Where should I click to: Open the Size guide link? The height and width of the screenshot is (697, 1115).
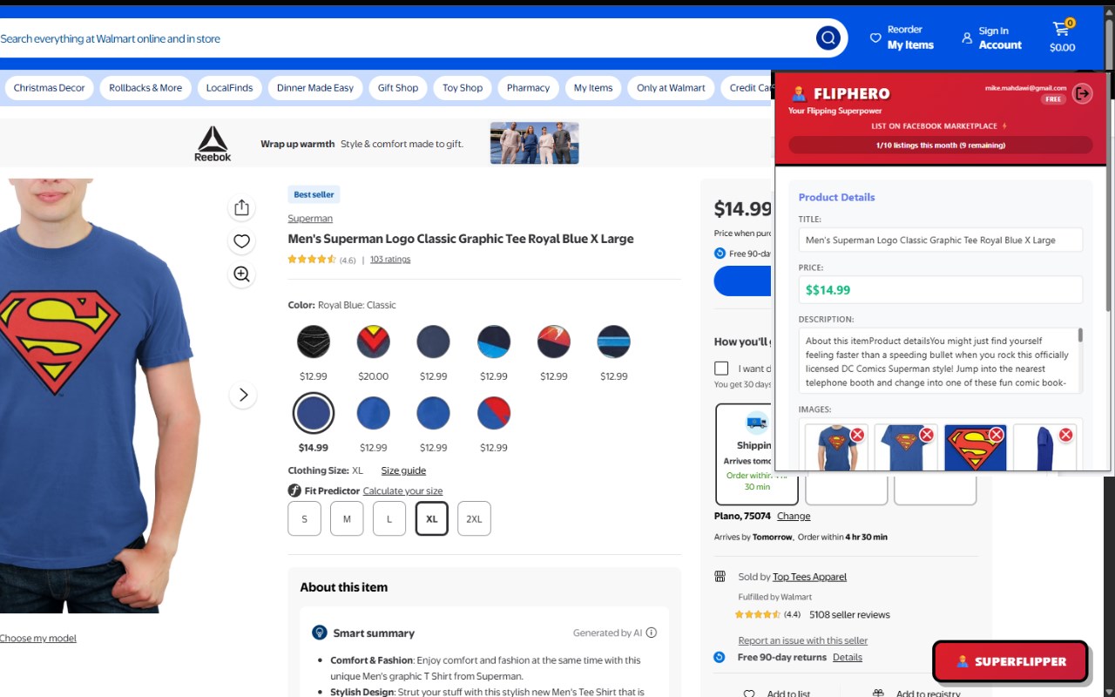pos(403,470)
